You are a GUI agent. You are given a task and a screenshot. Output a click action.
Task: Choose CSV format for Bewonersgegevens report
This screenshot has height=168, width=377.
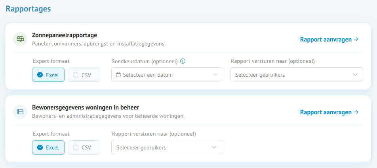click(84, 147)
